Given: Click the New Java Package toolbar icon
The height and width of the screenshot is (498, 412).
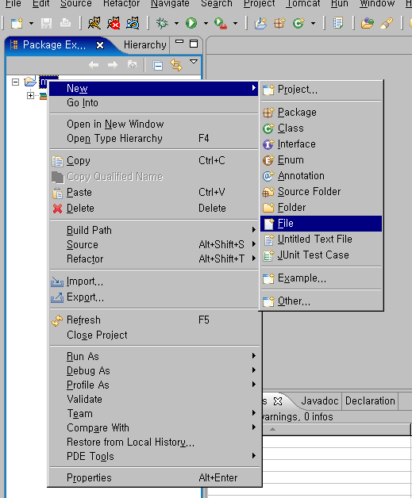Looking at the screenshot, I should click(279, 23).
